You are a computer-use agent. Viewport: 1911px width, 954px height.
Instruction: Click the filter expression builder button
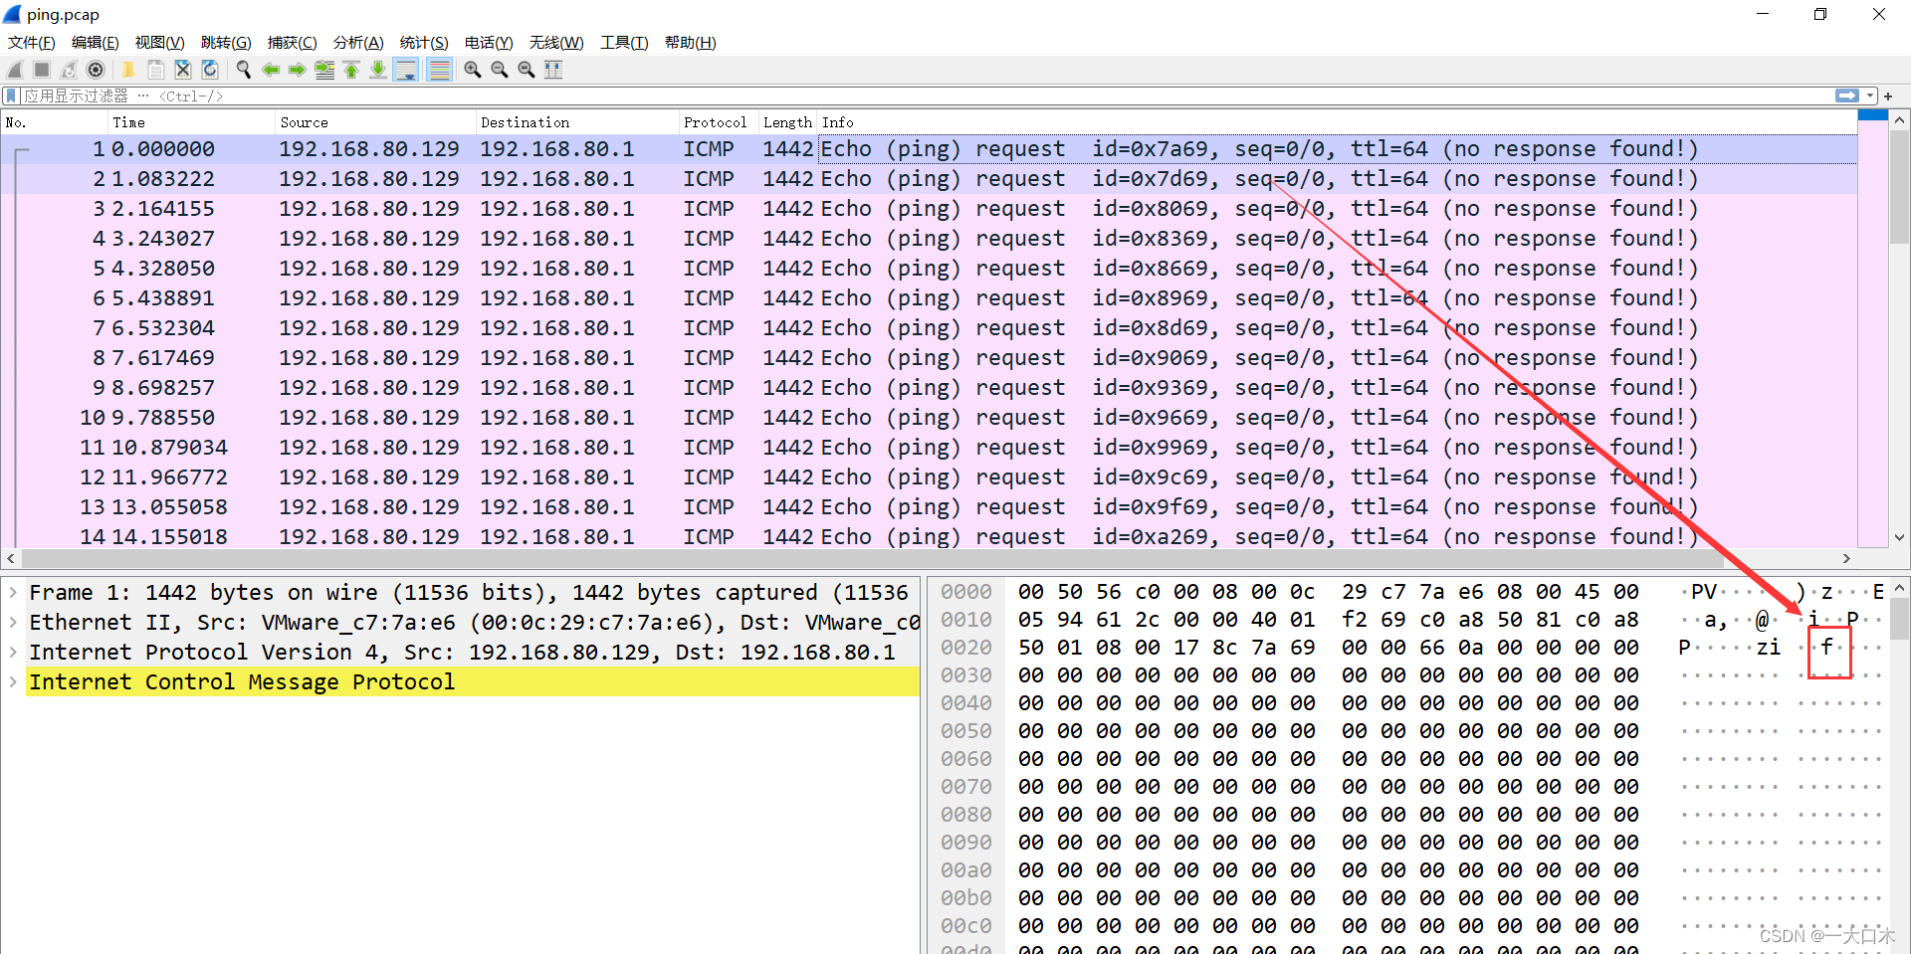[1848, 95]
